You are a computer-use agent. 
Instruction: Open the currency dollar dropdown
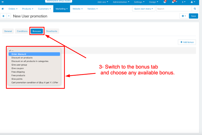point(183,2)
